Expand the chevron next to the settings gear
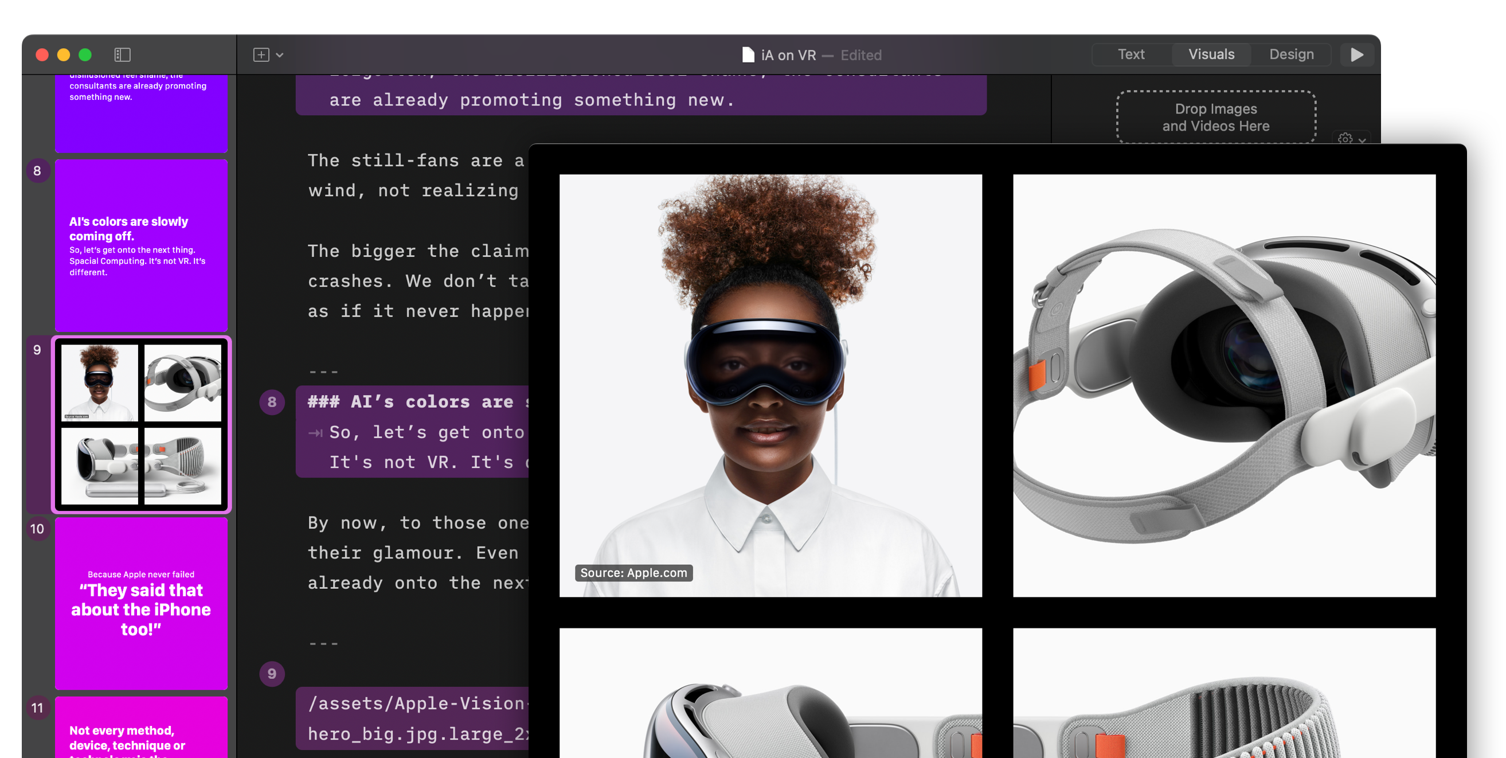The height and width of the screenshot is (758, 1506). (1361, 139)
